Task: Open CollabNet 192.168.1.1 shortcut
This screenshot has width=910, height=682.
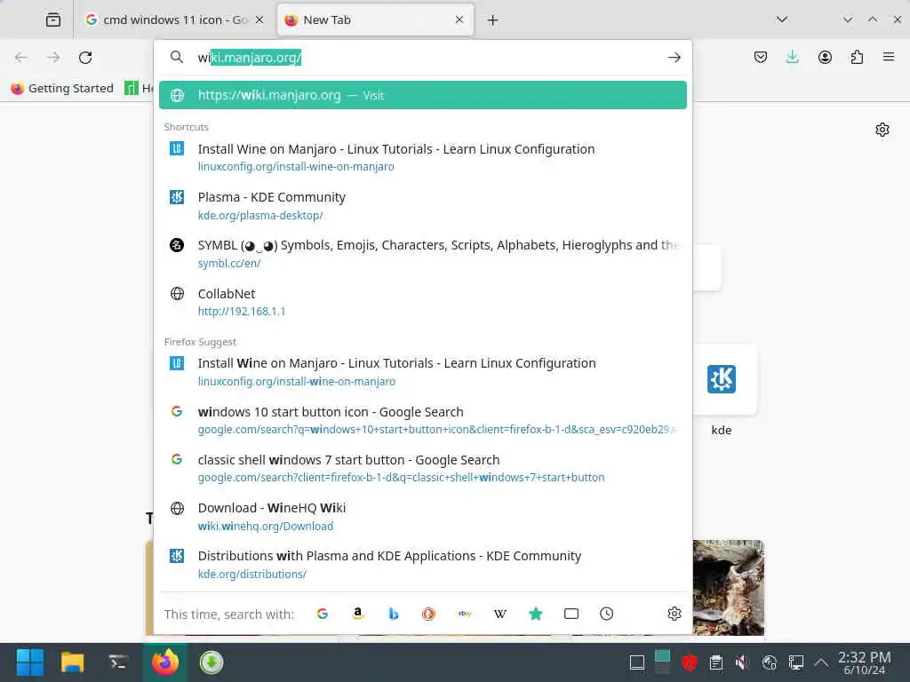Action: coord(422,302)
